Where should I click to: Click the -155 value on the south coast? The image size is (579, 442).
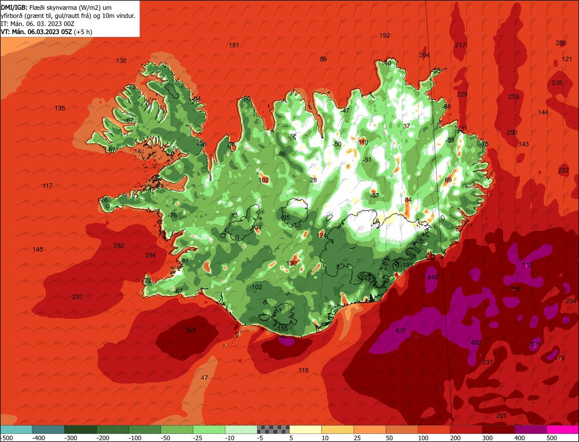(x=282, y=329)
